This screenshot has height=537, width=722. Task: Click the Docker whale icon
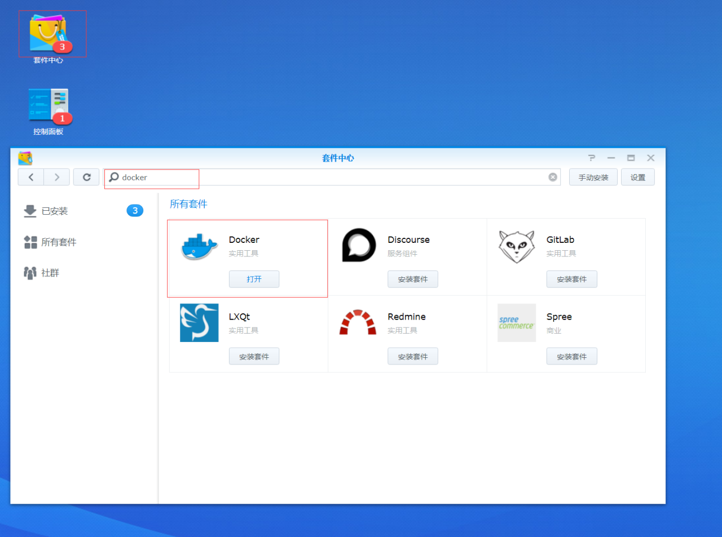coord(199,245)
